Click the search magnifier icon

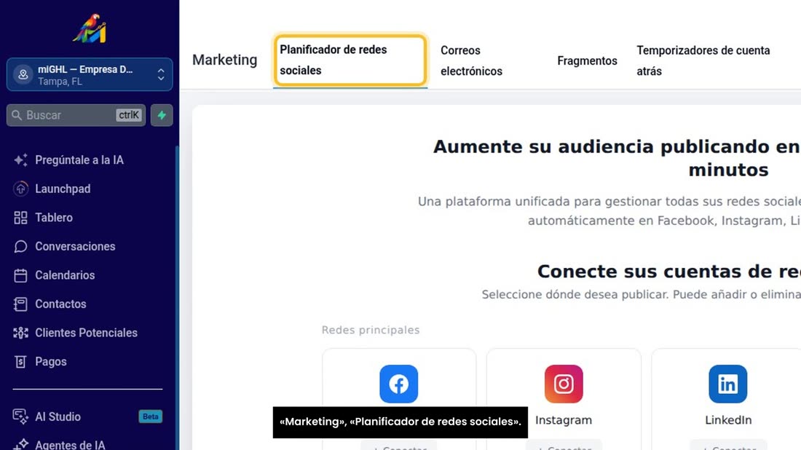17,115
